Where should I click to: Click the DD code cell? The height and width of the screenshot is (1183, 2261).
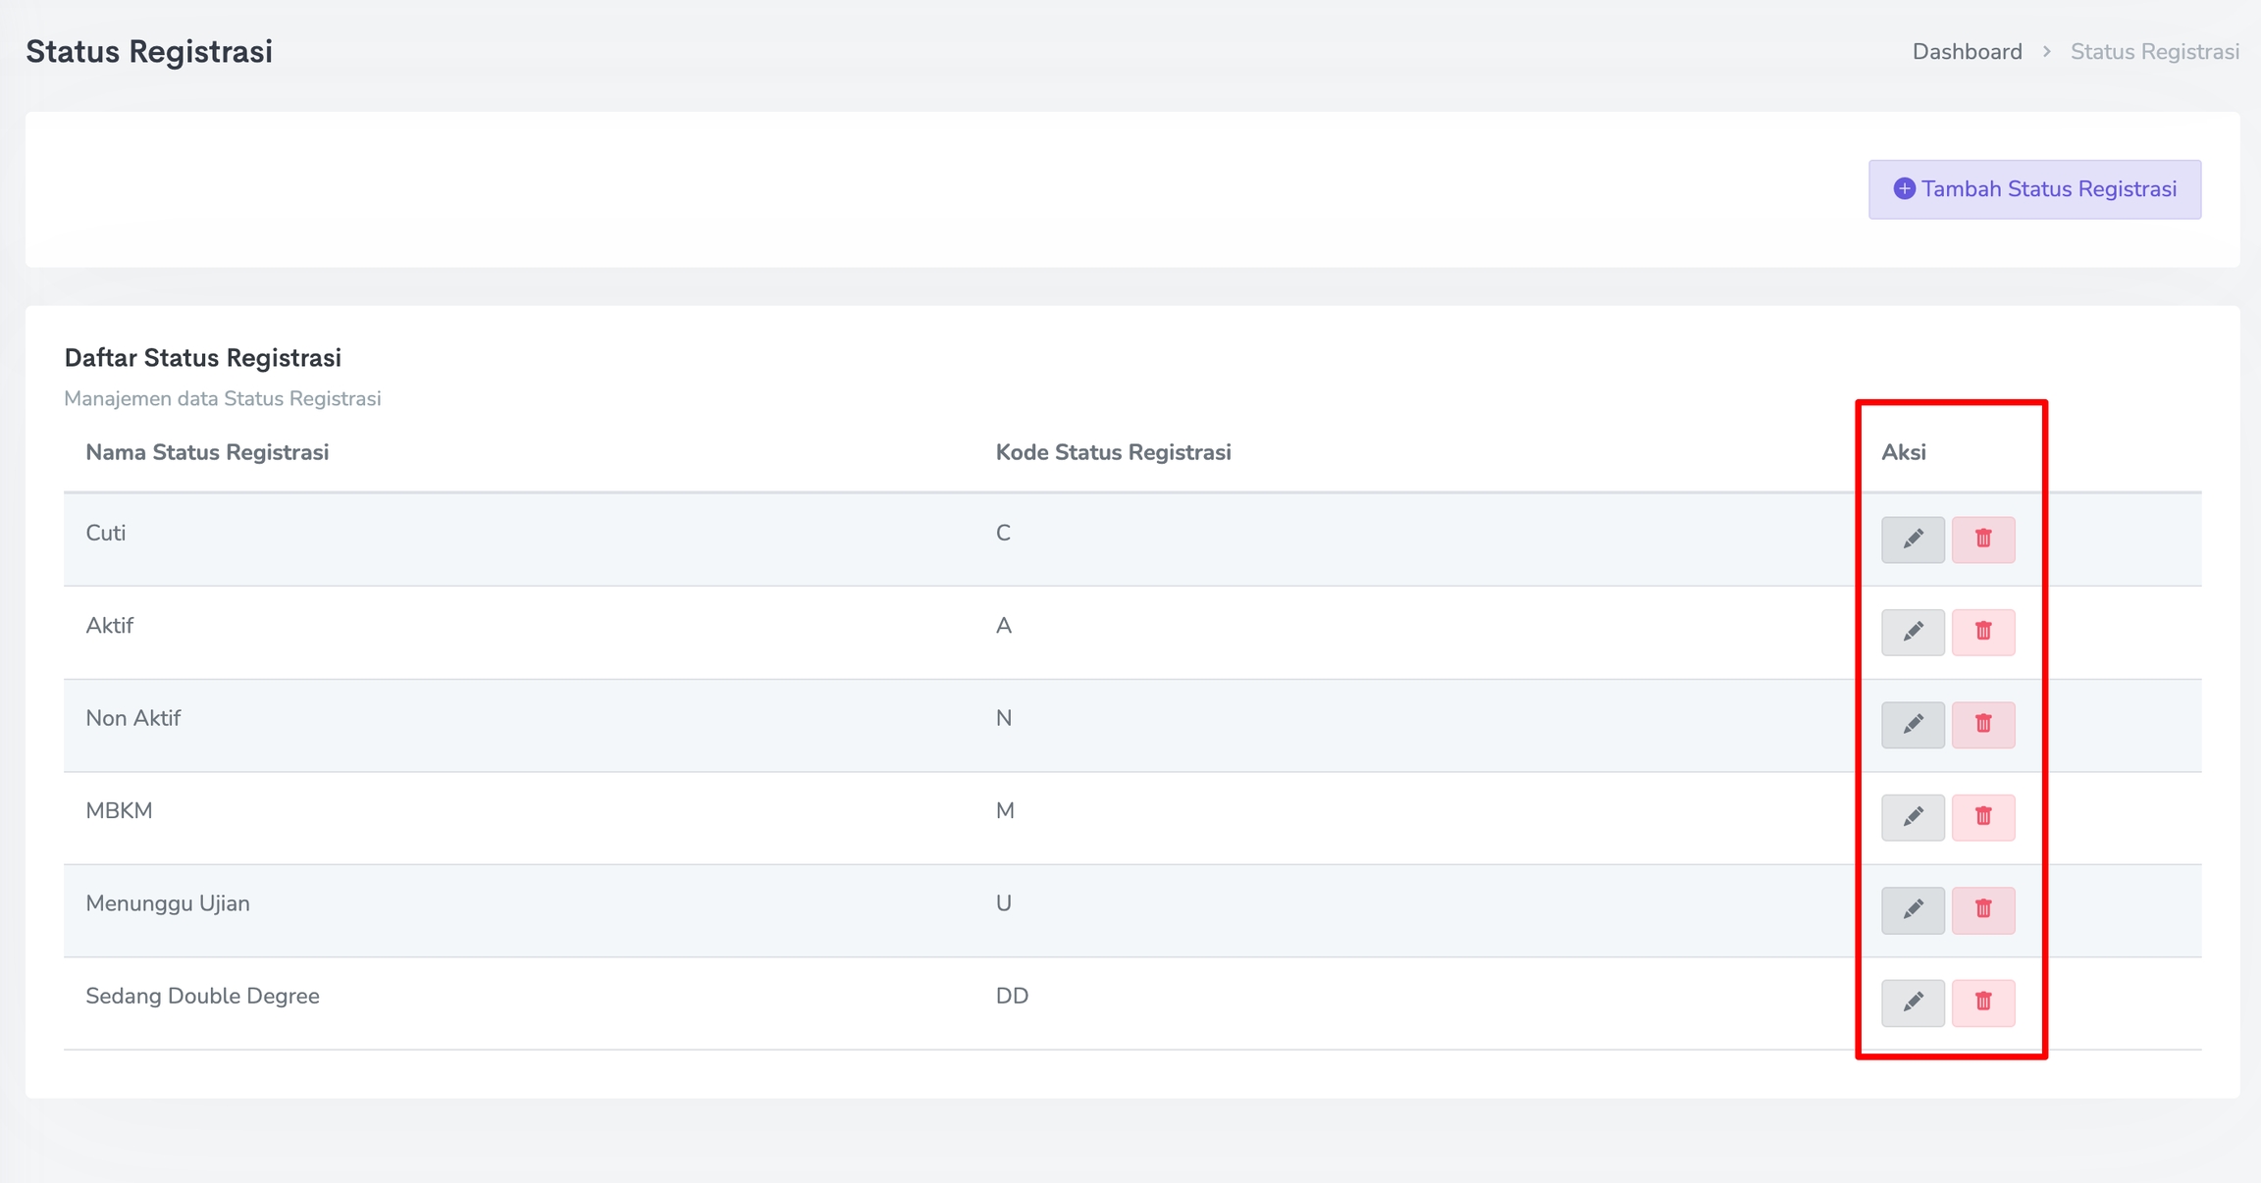pos(1012,997)
